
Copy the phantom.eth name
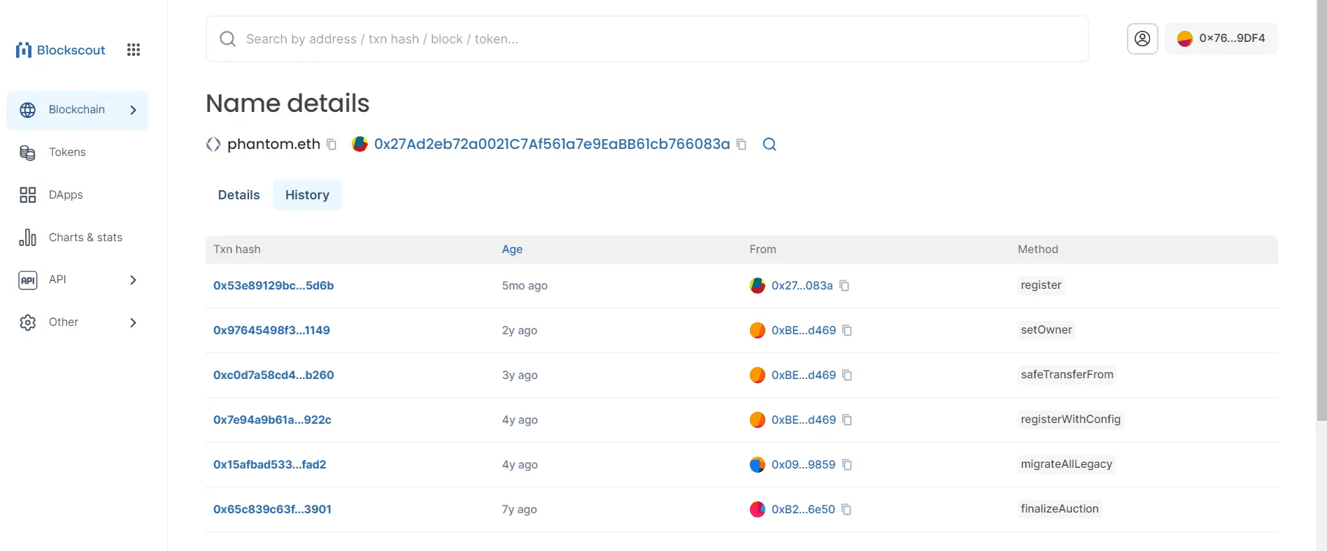[332, 144]
